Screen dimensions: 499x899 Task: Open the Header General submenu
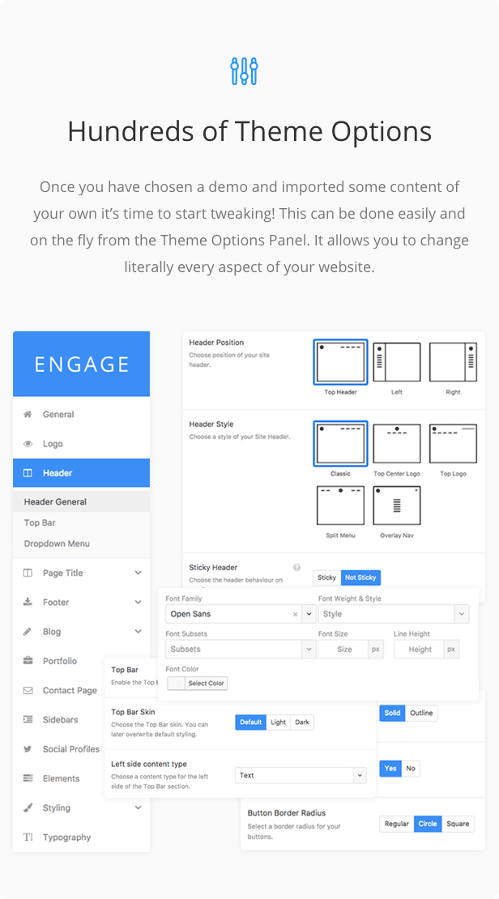pyautogui.click(x=81, y=501)
